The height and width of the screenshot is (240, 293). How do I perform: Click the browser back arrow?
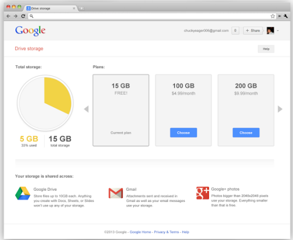coord(9,16)
